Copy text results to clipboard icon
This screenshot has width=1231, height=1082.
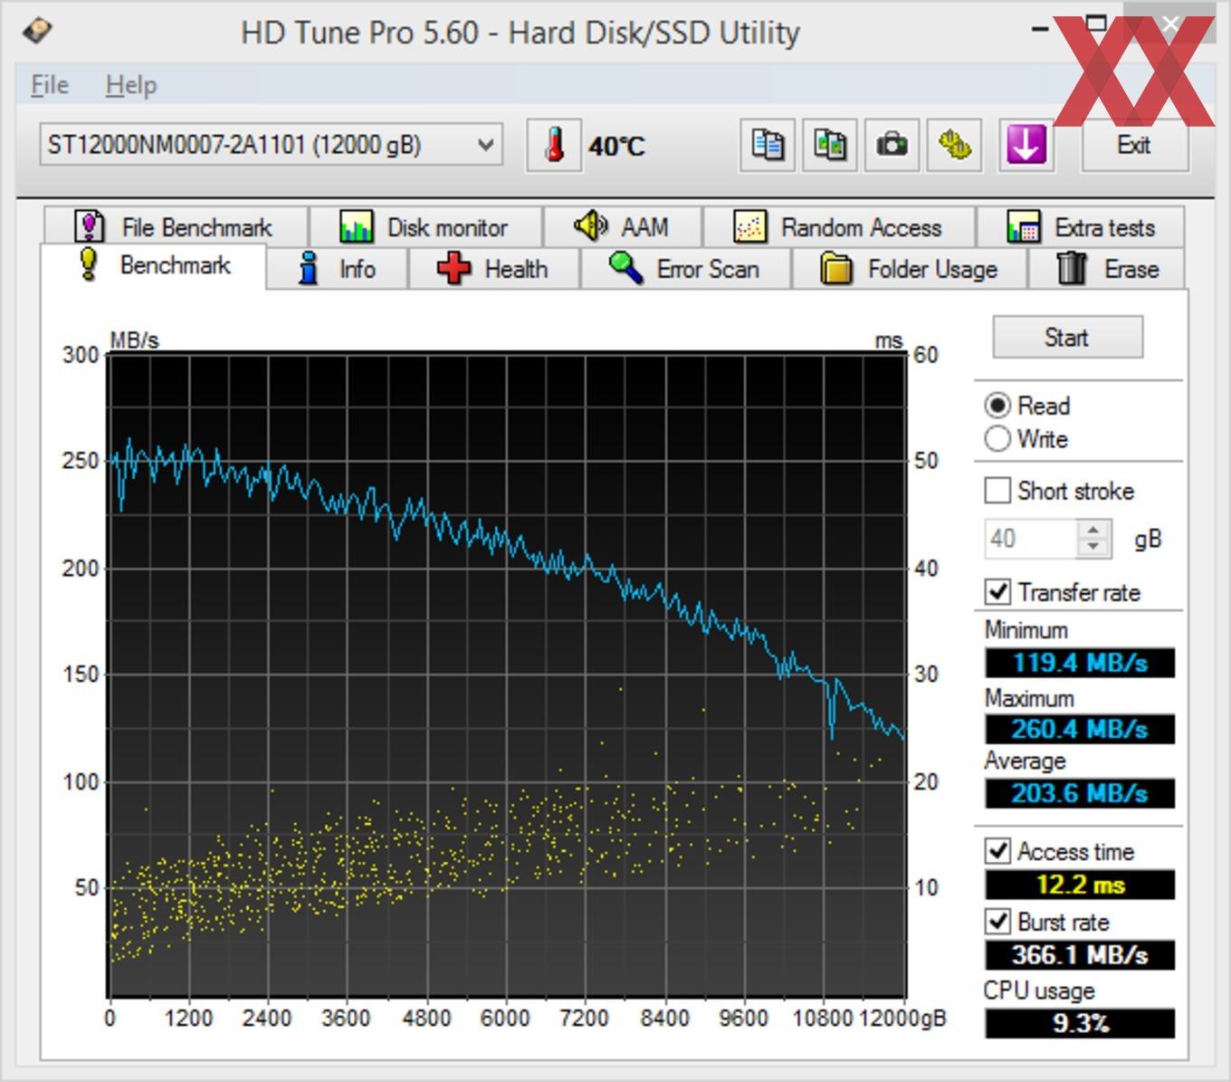pyautogui.click(x=768, y=145)
